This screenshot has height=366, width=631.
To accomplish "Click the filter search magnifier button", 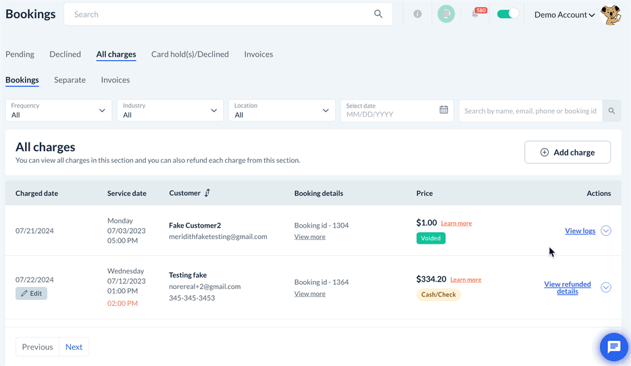I will point(611,111).
